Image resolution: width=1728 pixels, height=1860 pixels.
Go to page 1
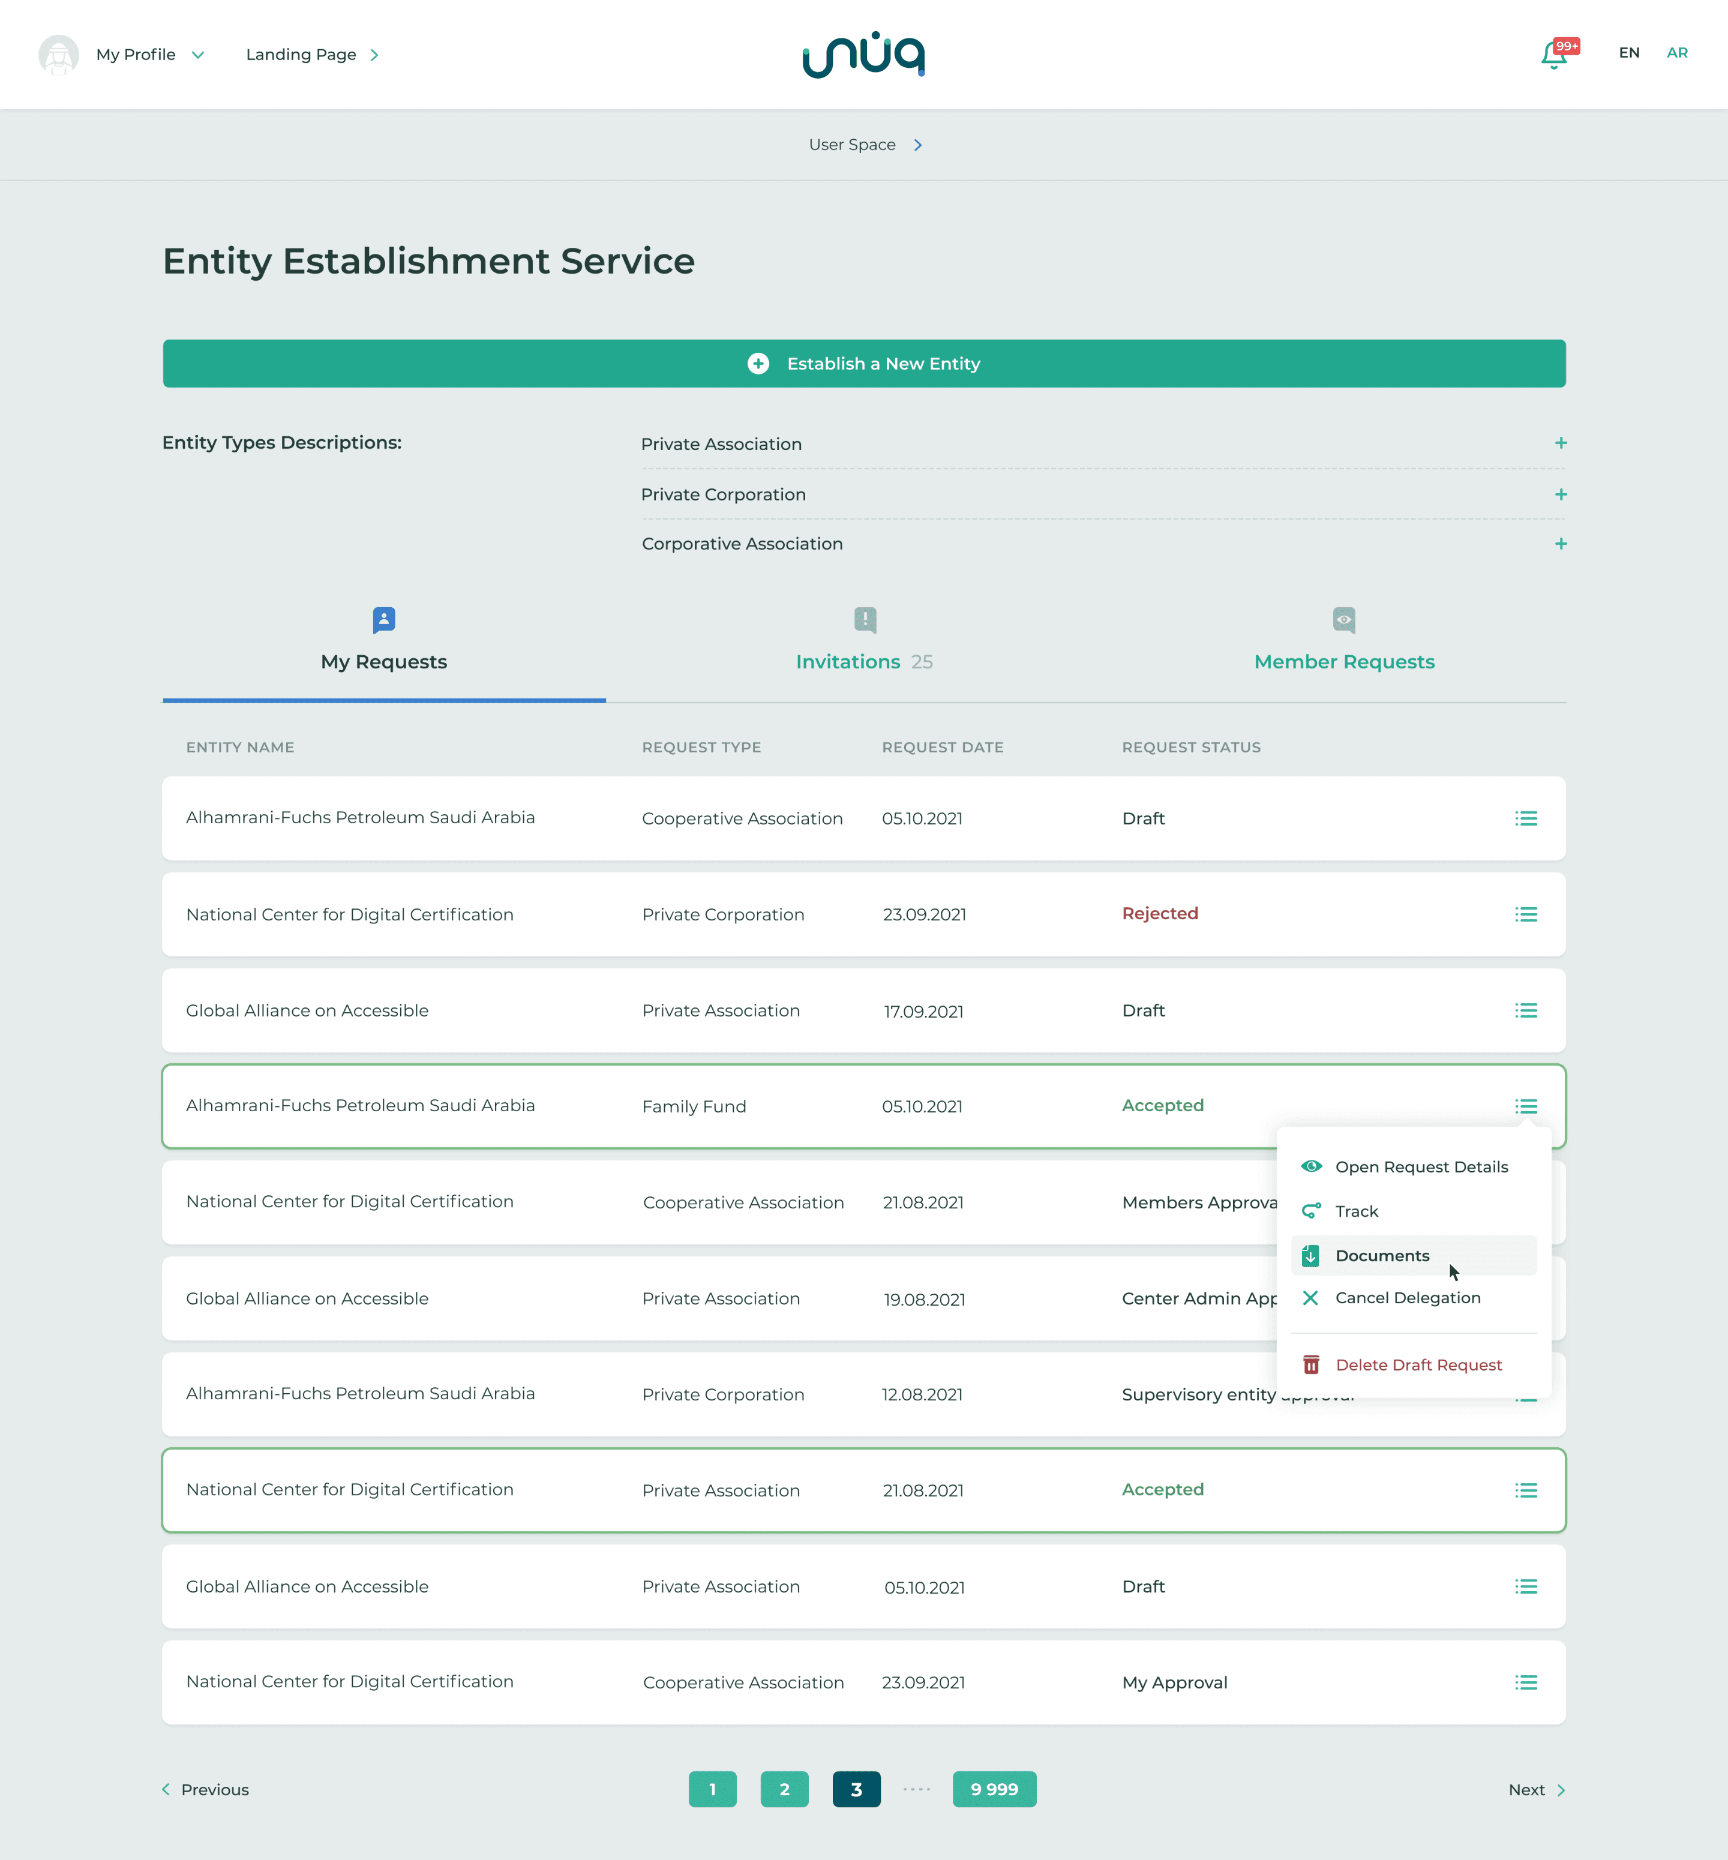coord(713,1790)
